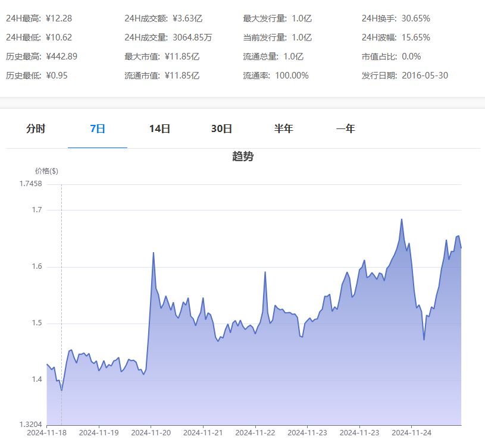Click the peak point near 1.68 on chart
This screenshot has height=446, width=485.
[x=402, y=220]
